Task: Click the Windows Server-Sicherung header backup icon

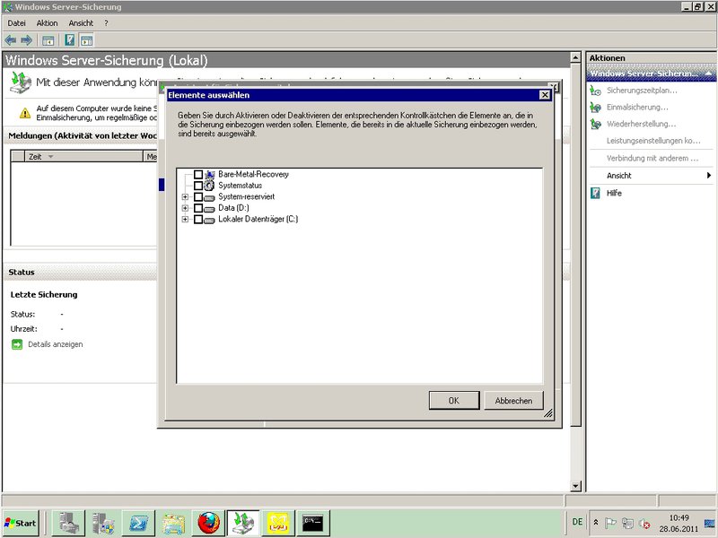Action: [21, 82]
